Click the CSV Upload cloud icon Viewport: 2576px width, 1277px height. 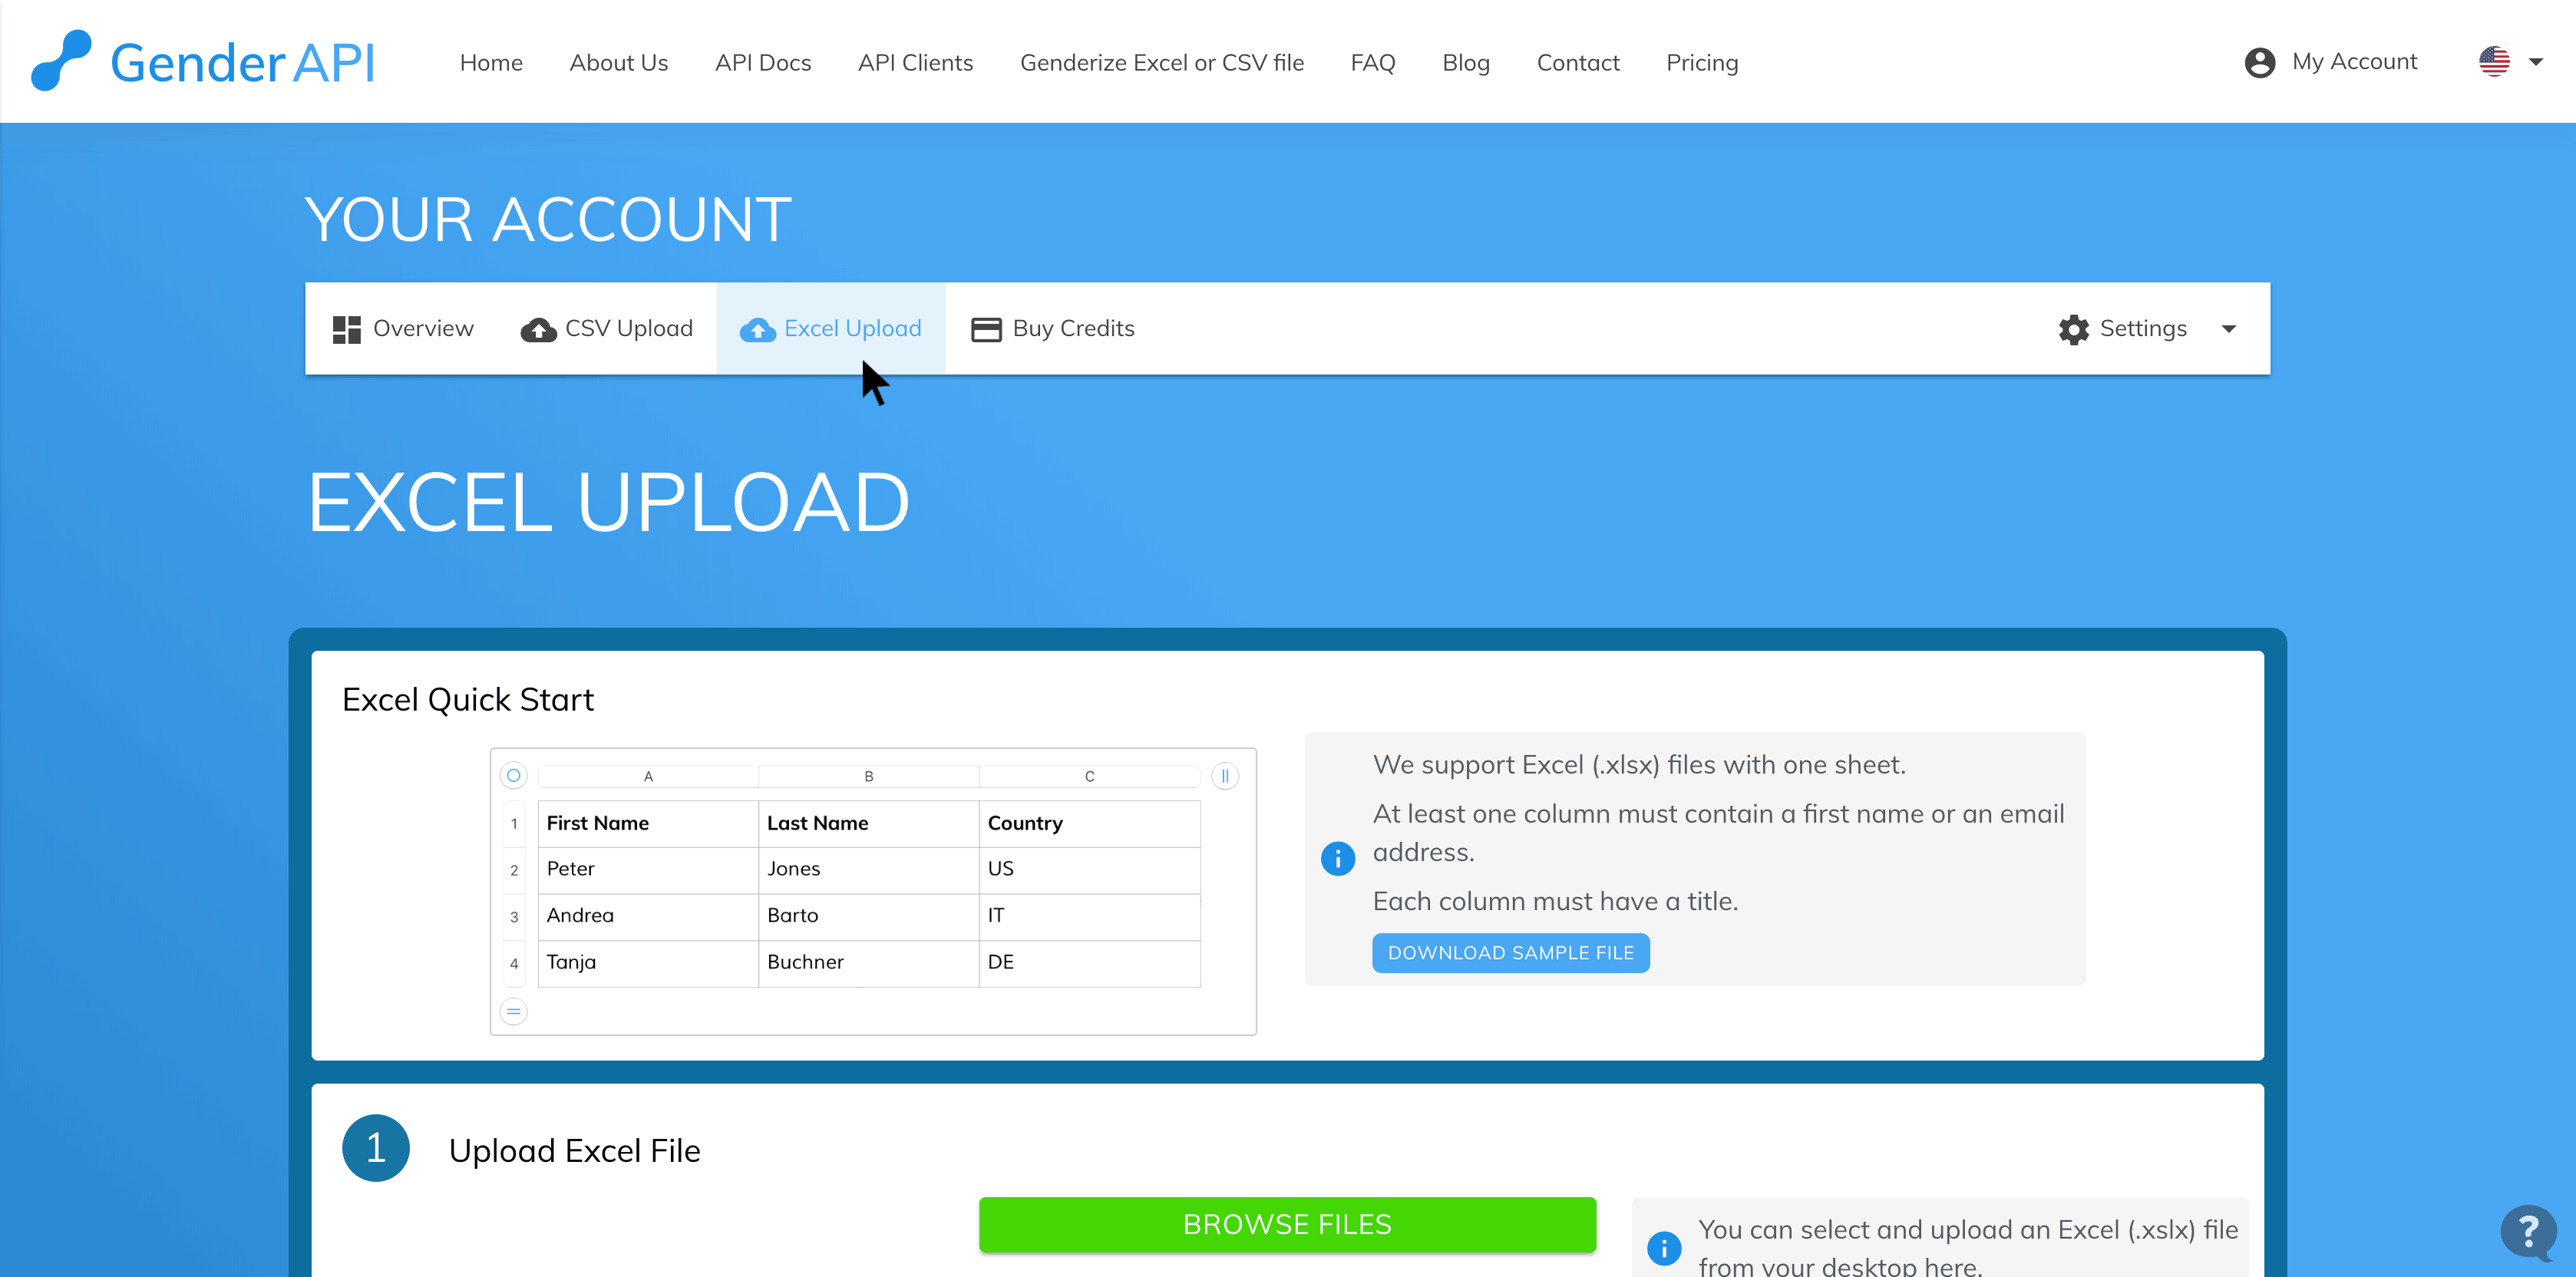(x=538, y=329)
